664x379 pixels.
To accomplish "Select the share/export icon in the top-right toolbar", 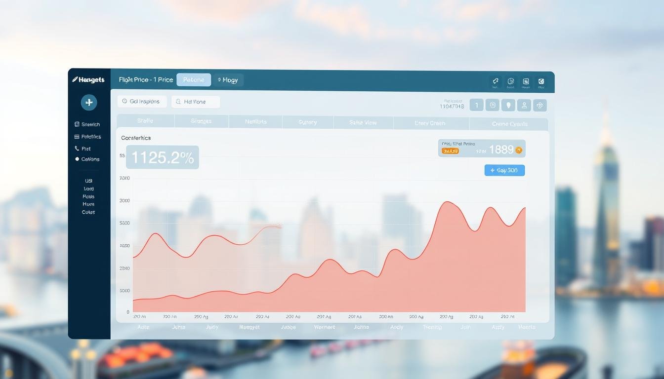I will coord(496,80).
